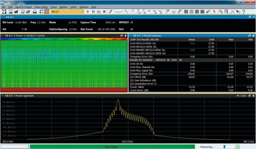
Task: Click the peak search marker icon
Action: [133, 11]
